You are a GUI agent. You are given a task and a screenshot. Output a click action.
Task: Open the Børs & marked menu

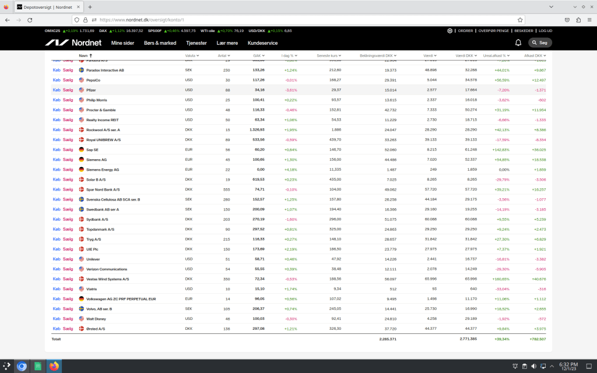coord(160,43)
